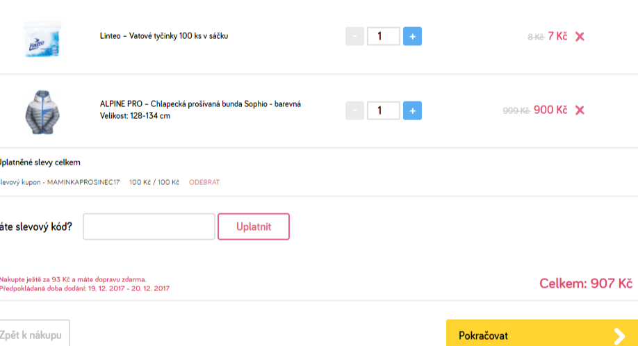Select the crossed-out 8 Kč price
This screenshot has width=638, height=346.
point(535,37)
